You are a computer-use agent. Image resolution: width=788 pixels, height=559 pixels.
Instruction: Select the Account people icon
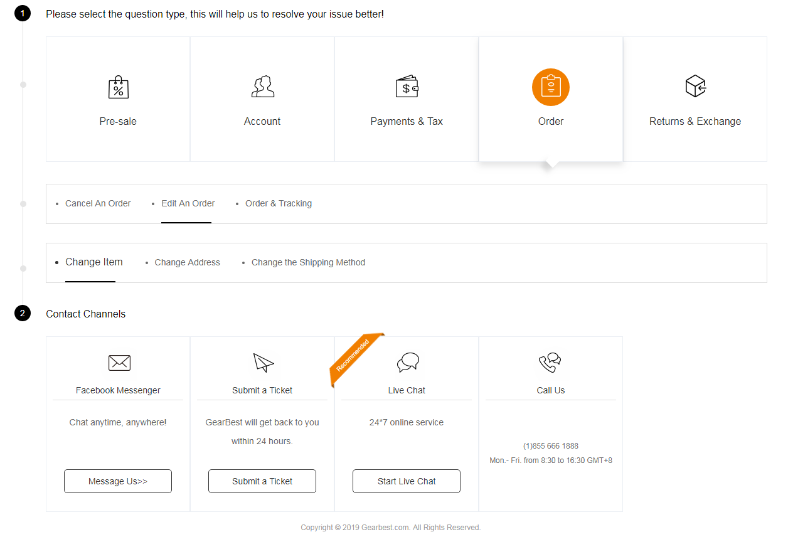pos(262,87)
